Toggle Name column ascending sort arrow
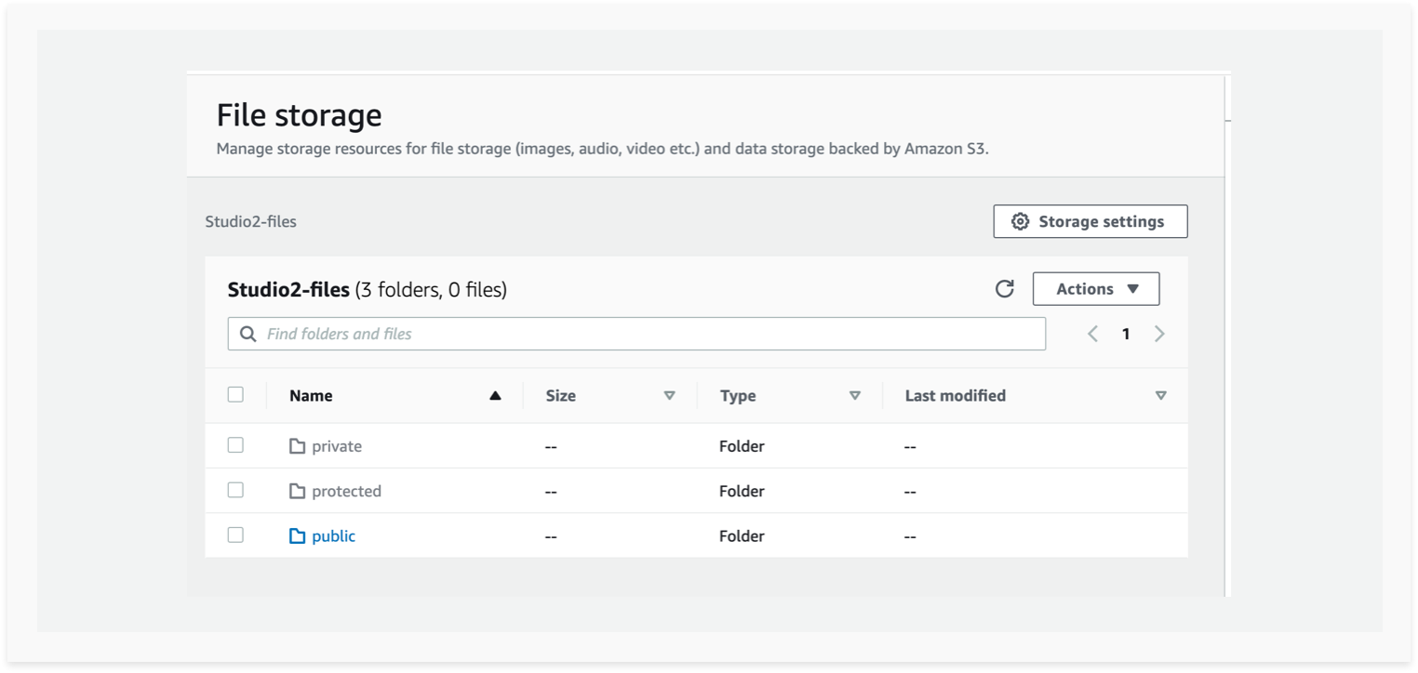This screenshot has width=1418, height=673. [x=495, y=396]
